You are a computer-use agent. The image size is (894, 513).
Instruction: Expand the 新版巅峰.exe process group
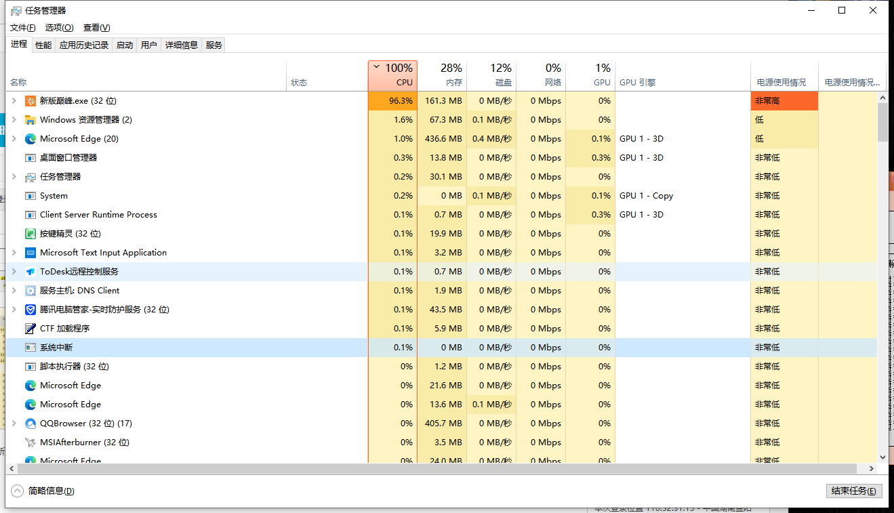14,101
